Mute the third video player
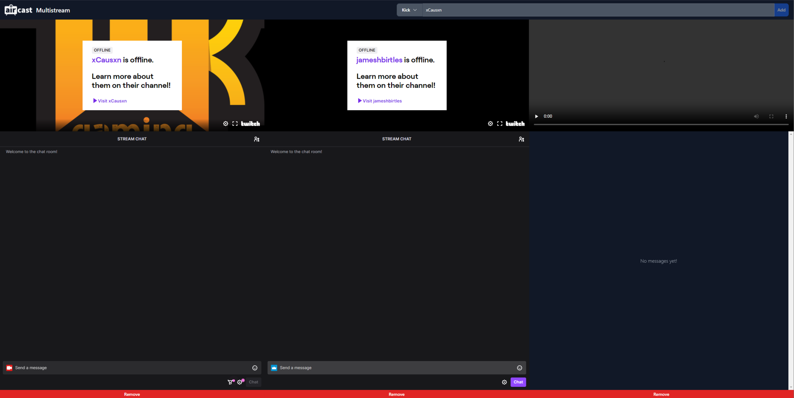The width and height of the screenshot is (794, 398). point(756,116)
